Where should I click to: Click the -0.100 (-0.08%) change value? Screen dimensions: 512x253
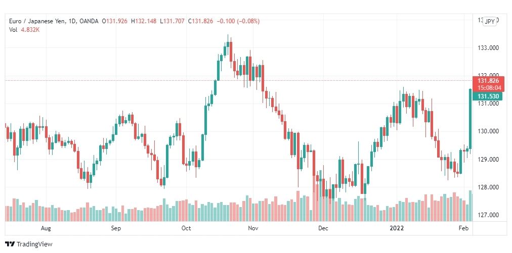237,21
